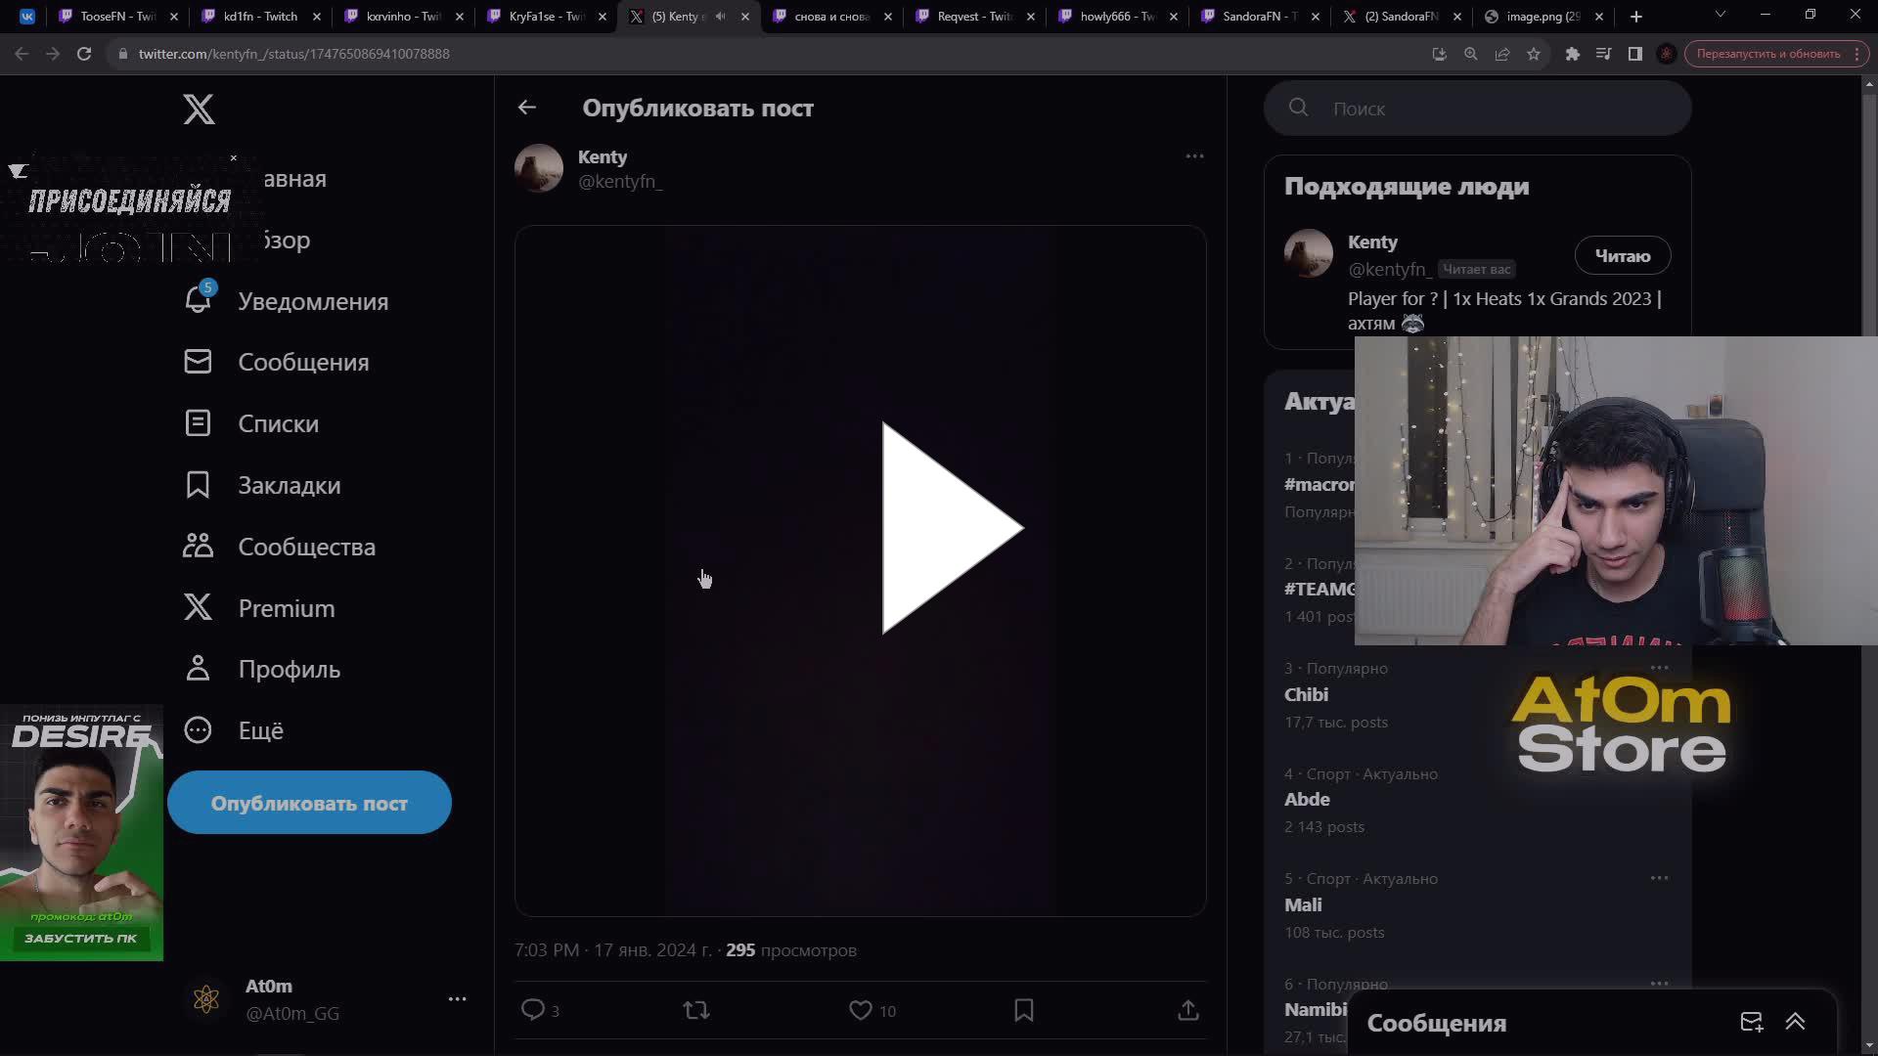The height and width of the screenshot is (1056, 1878).
Task: Click Перезапустить и обновить in the browser
Action: click(x=1766, y=54)
